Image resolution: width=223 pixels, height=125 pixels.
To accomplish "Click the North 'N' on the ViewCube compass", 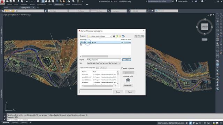I will point(205,19).
